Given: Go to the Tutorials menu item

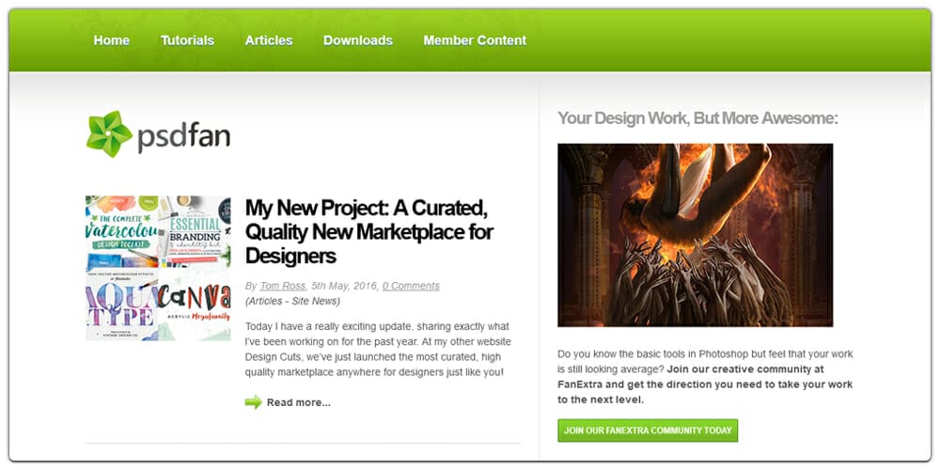Looking at the screenshot, I should click(187, 40).
